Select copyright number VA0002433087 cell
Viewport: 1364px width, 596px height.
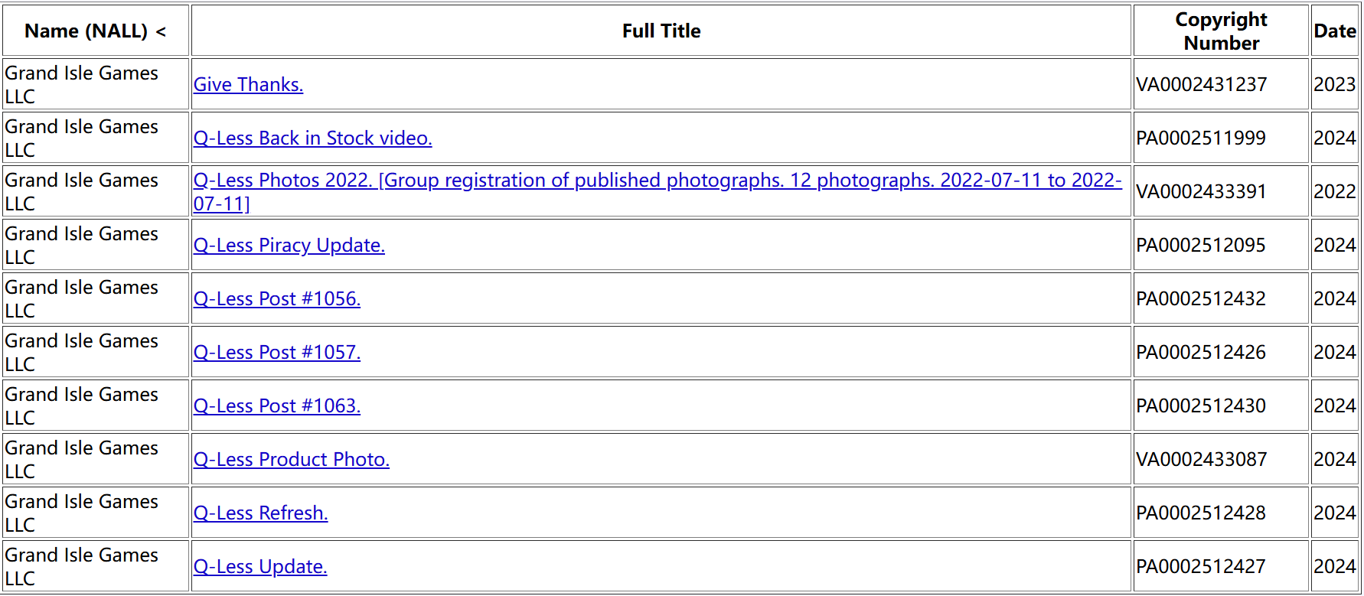click(1221, 459)
